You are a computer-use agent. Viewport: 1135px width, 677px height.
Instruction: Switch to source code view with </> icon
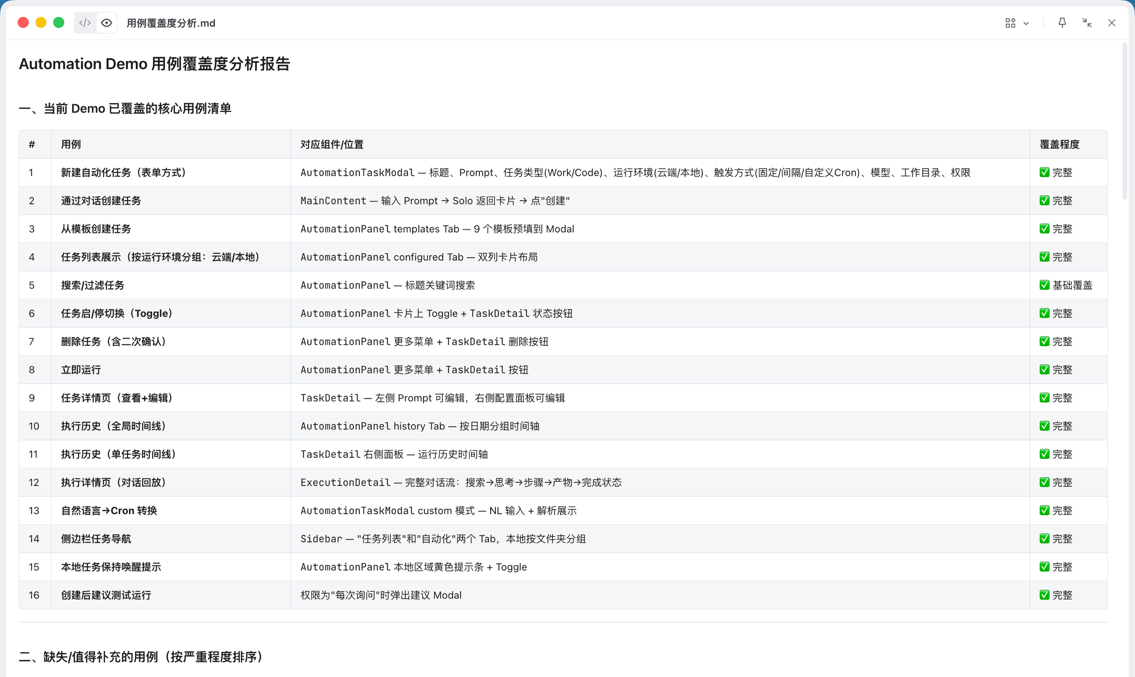tap(85, 22)
